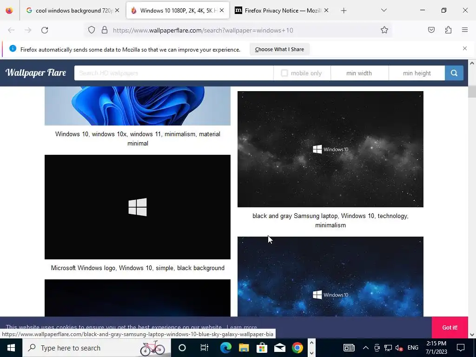Launch Google Chrome from the taskbar
The height and width of the screenshot is (357, 476).
pos(297,348)
